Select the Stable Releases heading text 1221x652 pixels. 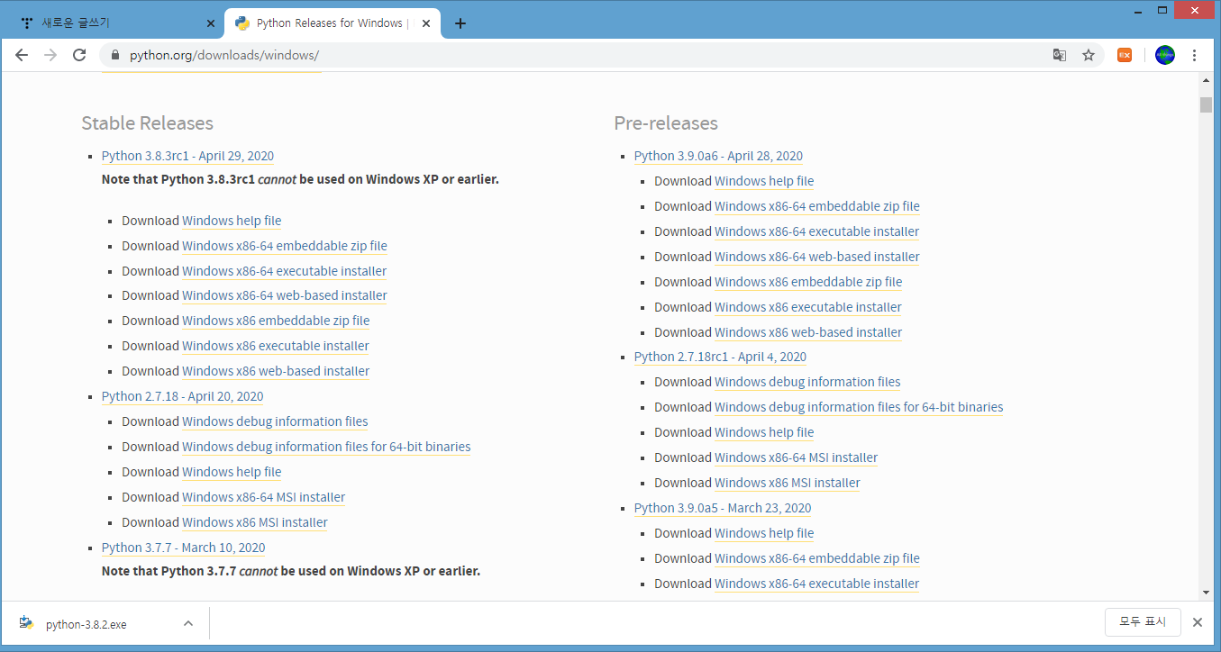tap(148, 123)
